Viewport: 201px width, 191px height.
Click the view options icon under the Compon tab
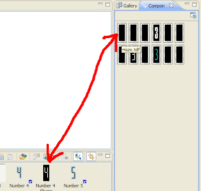click(193, 16)
